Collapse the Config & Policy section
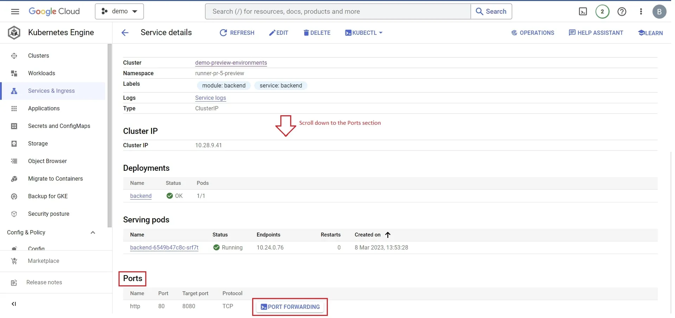 pyautogui.click(x=93, y=232)
